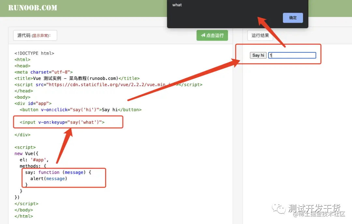Focus the text input next to Say hi

pos(292,55)
